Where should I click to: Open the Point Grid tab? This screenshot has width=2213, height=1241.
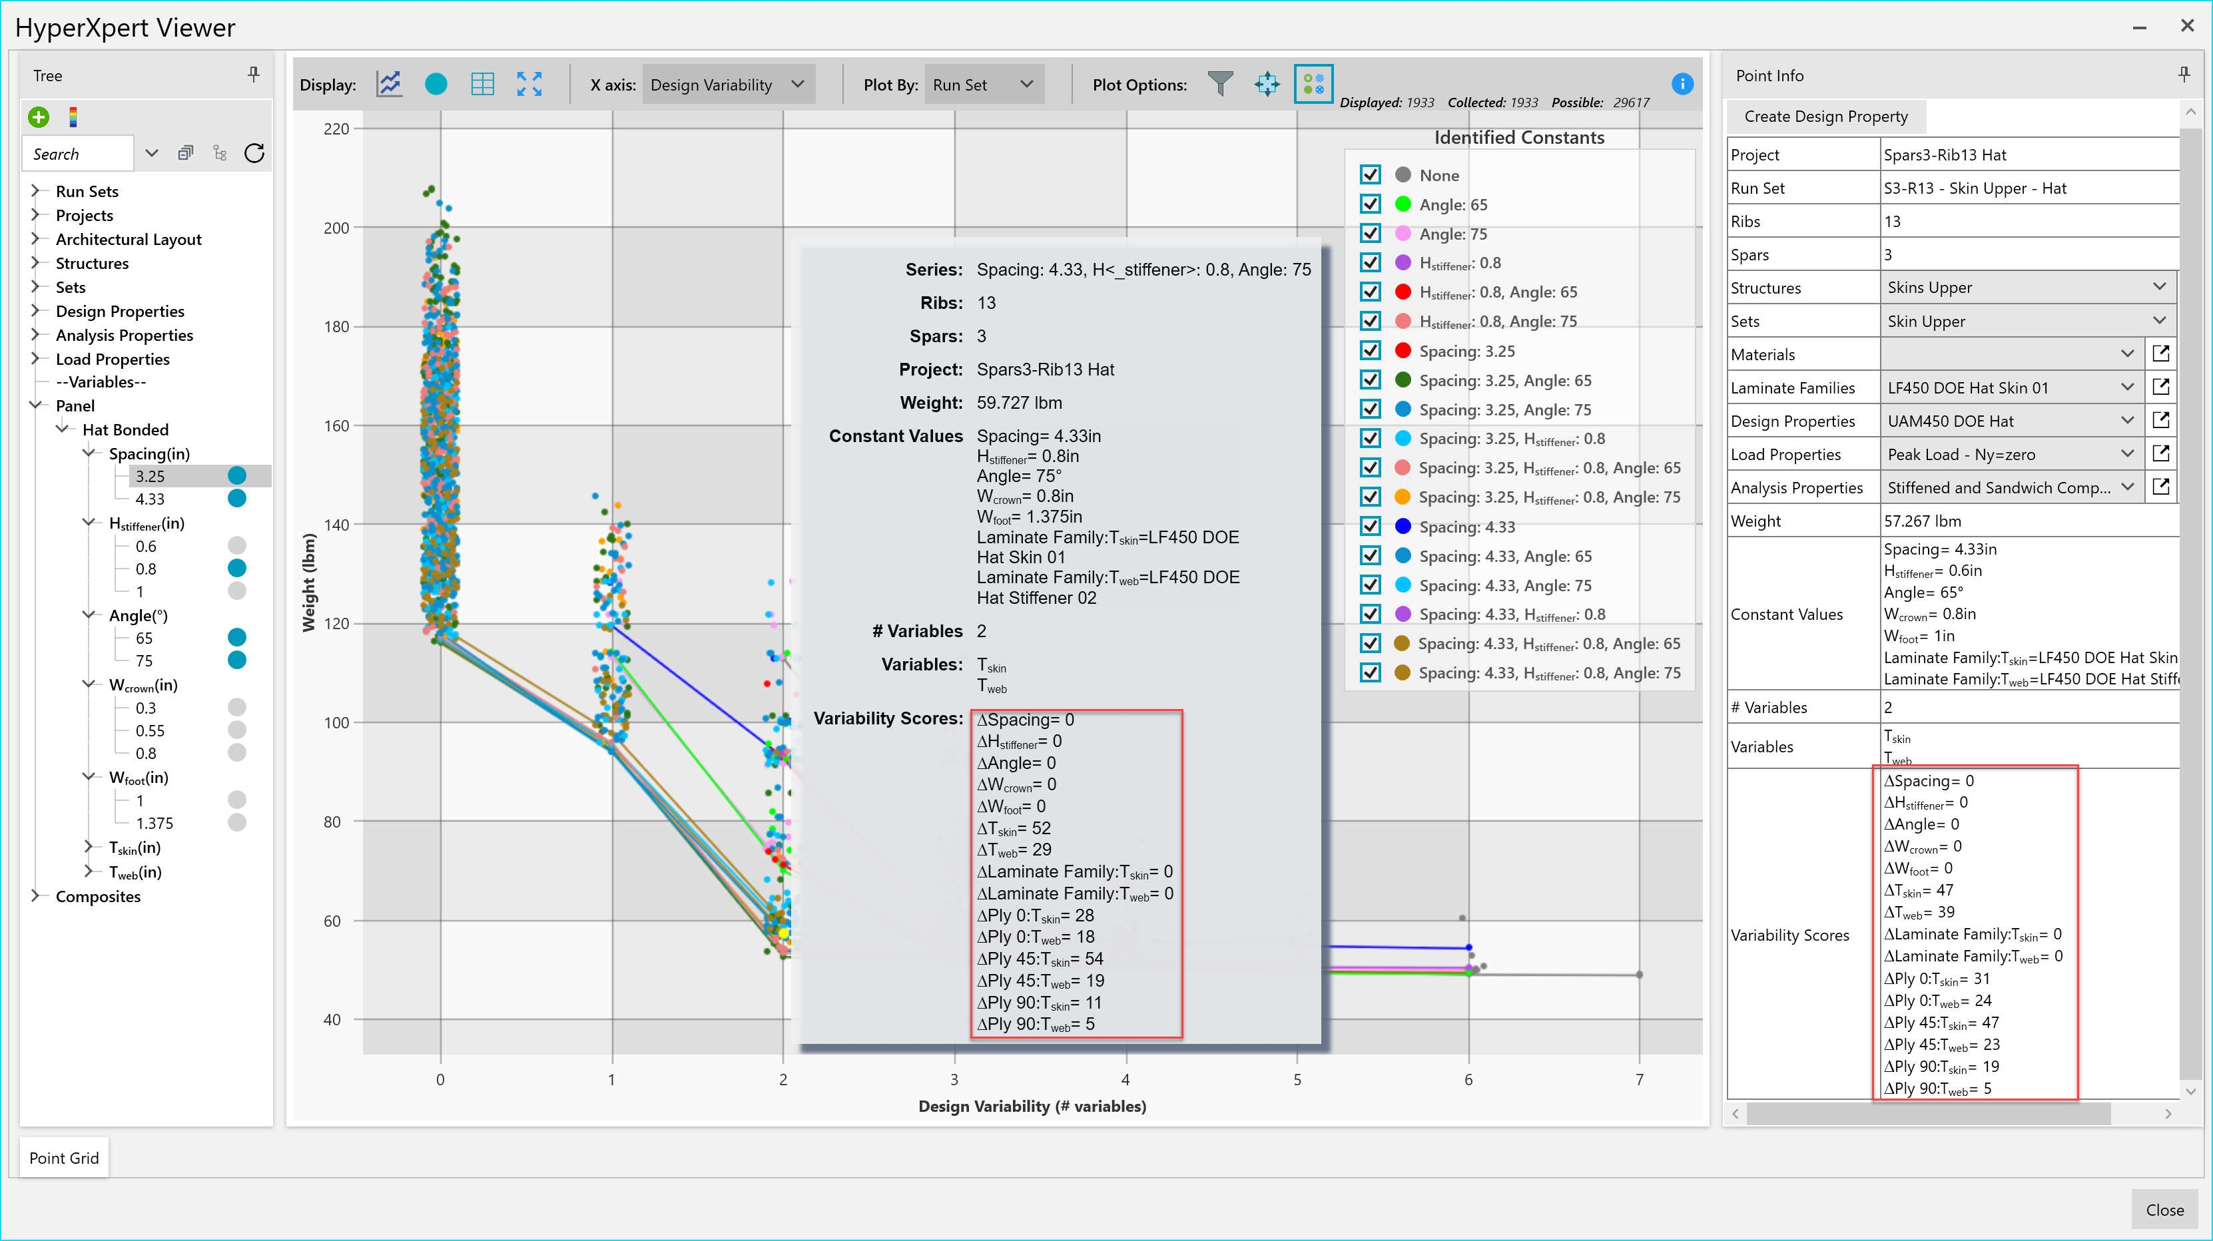tap(65, 1157)
